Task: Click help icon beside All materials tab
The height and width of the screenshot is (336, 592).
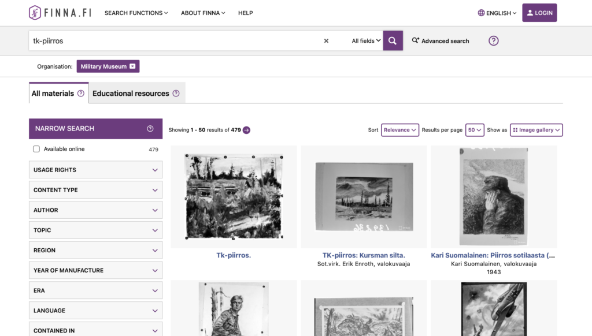Action: coord(81,94)
